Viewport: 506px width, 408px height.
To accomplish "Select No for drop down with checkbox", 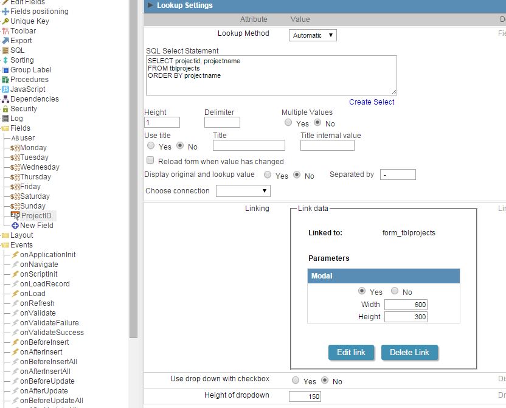I will 325,380.
